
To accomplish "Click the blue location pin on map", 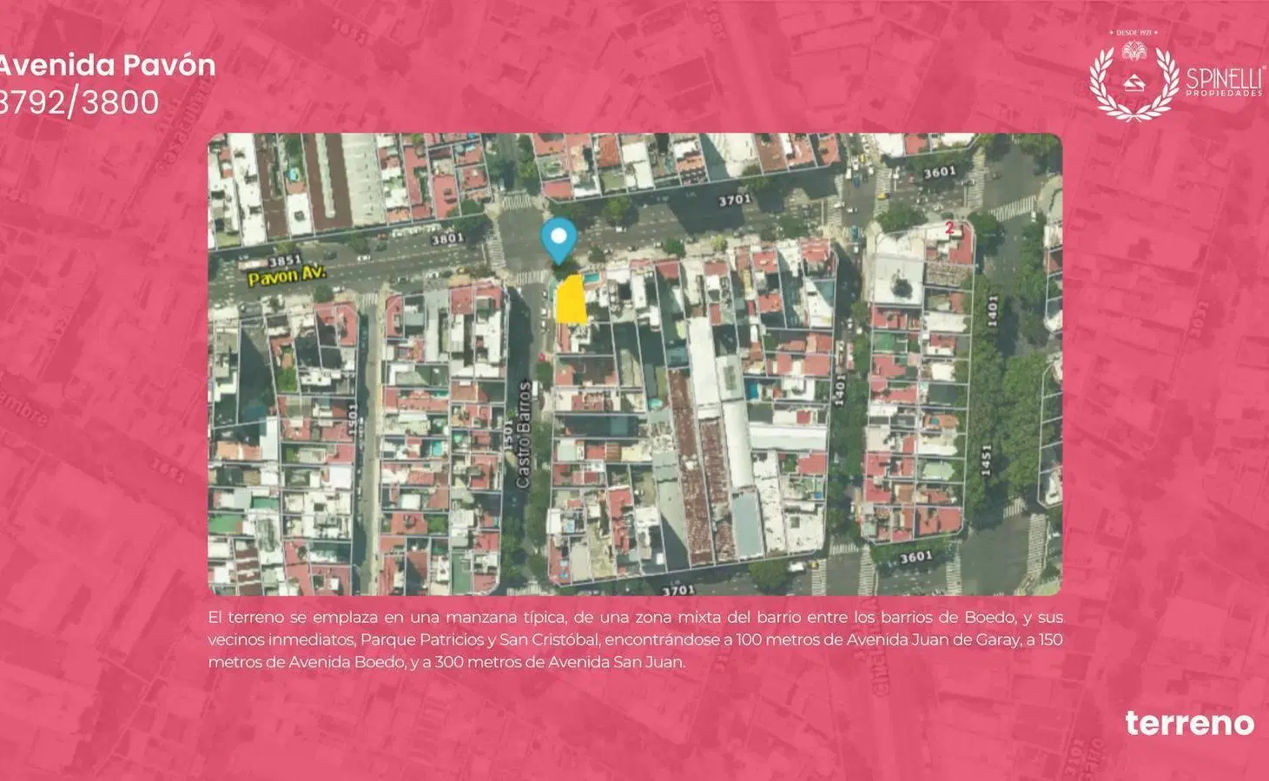I will click(x=558, y=241).
